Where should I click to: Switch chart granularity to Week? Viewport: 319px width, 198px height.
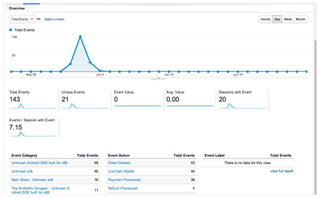click(288, 19)
